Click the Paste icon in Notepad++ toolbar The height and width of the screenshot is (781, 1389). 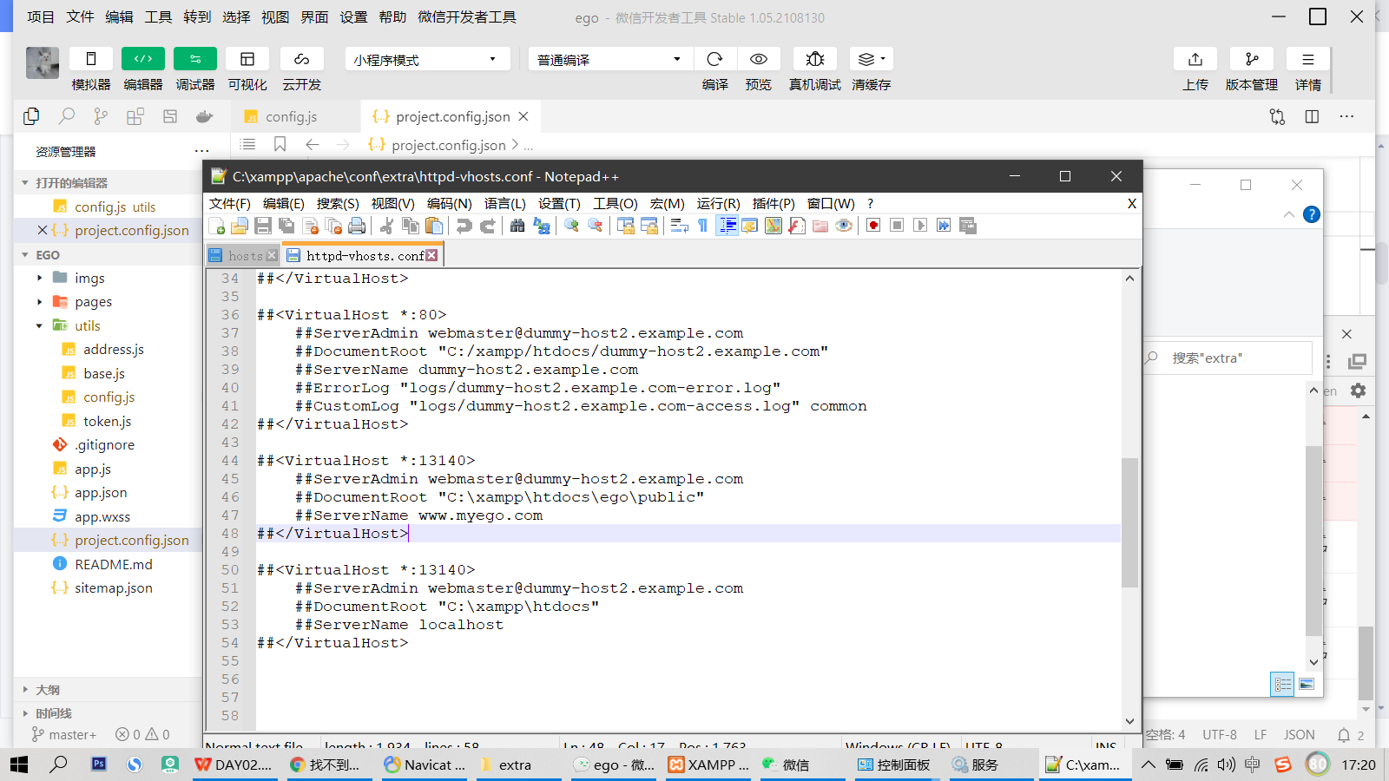click(x=434, y=226)
